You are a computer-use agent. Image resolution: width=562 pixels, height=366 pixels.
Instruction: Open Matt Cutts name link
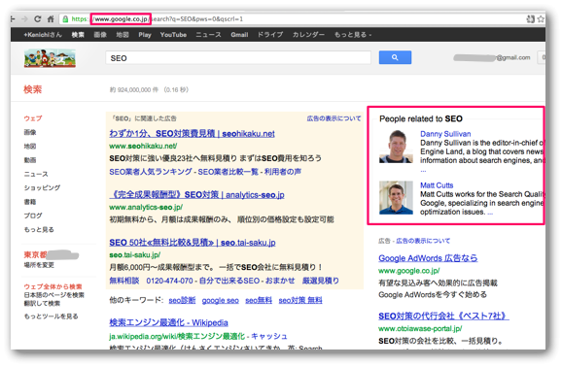coord(437,185)
